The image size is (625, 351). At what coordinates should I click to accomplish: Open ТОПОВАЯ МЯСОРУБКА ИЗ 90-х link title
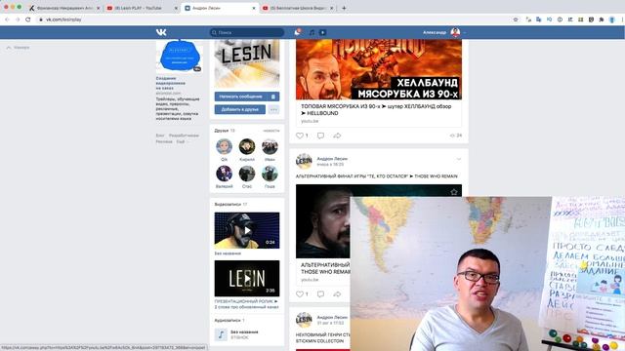point(376,110)
